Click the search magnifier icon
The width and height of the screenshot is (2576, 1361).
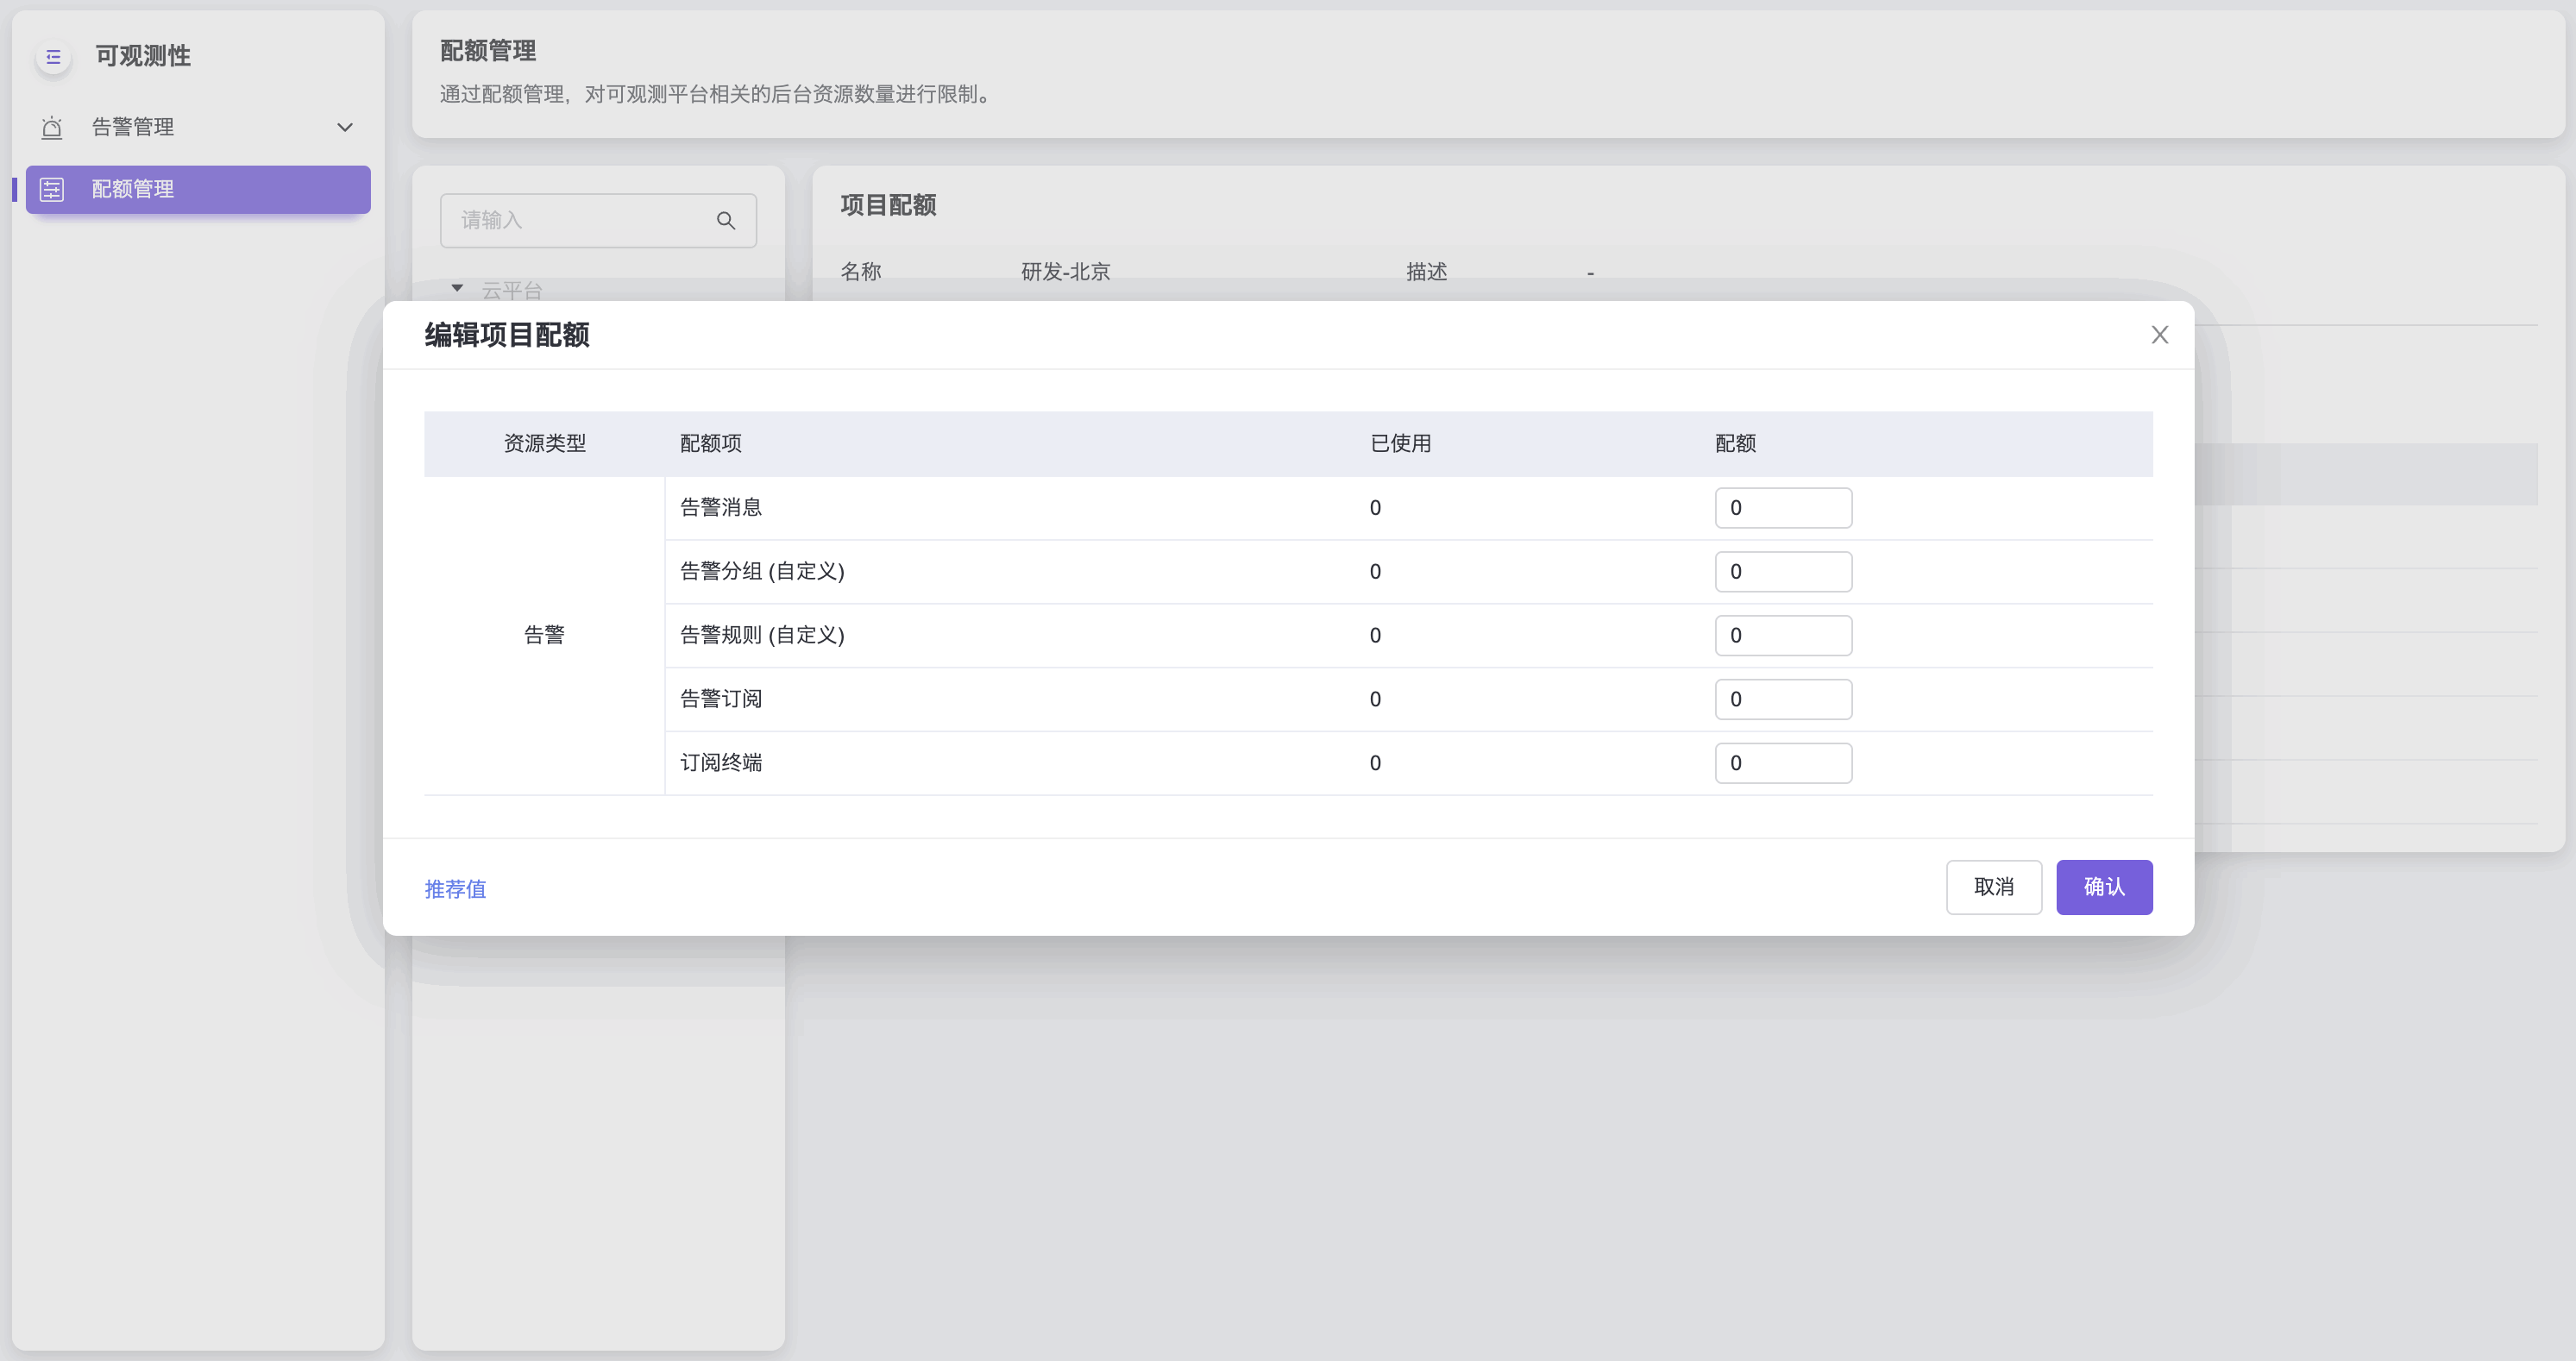pyautogui.click(x=726, y=220)
